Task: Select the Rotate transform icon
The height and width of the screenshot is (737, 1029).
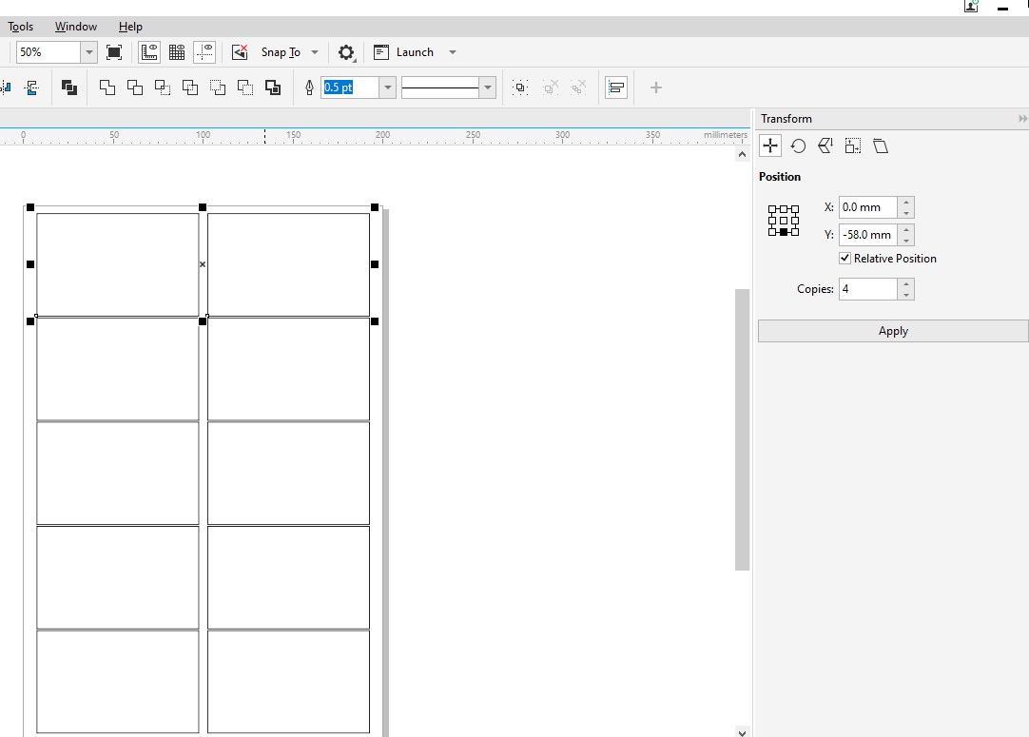Action: (x=798, y=145)
